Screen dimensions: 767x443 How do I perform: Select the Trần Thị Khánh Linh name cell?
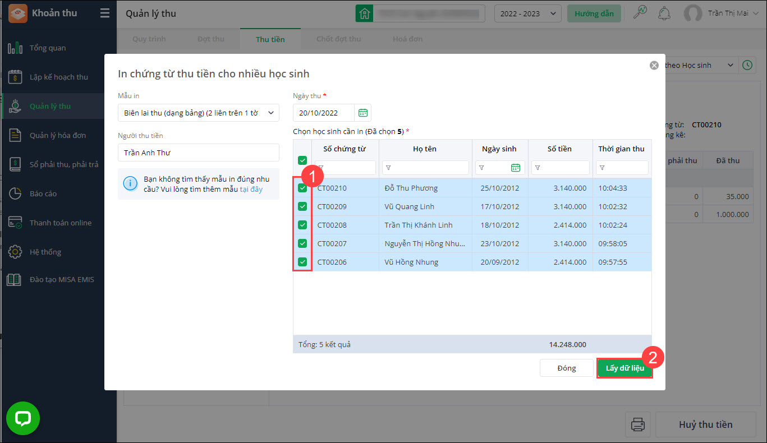point(425,225)
